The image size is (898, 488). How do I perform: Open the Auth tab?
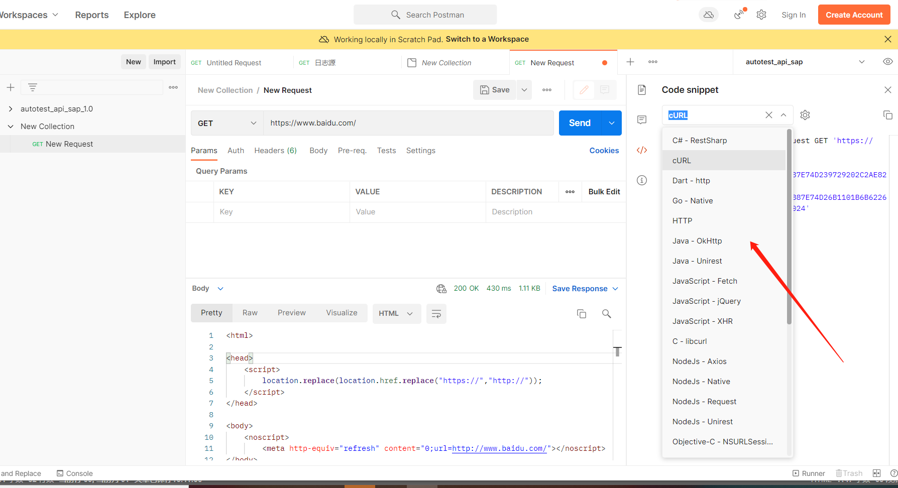236,151
